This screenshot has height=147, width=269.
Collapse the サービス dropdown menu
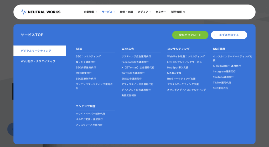(x=108, y=12)
